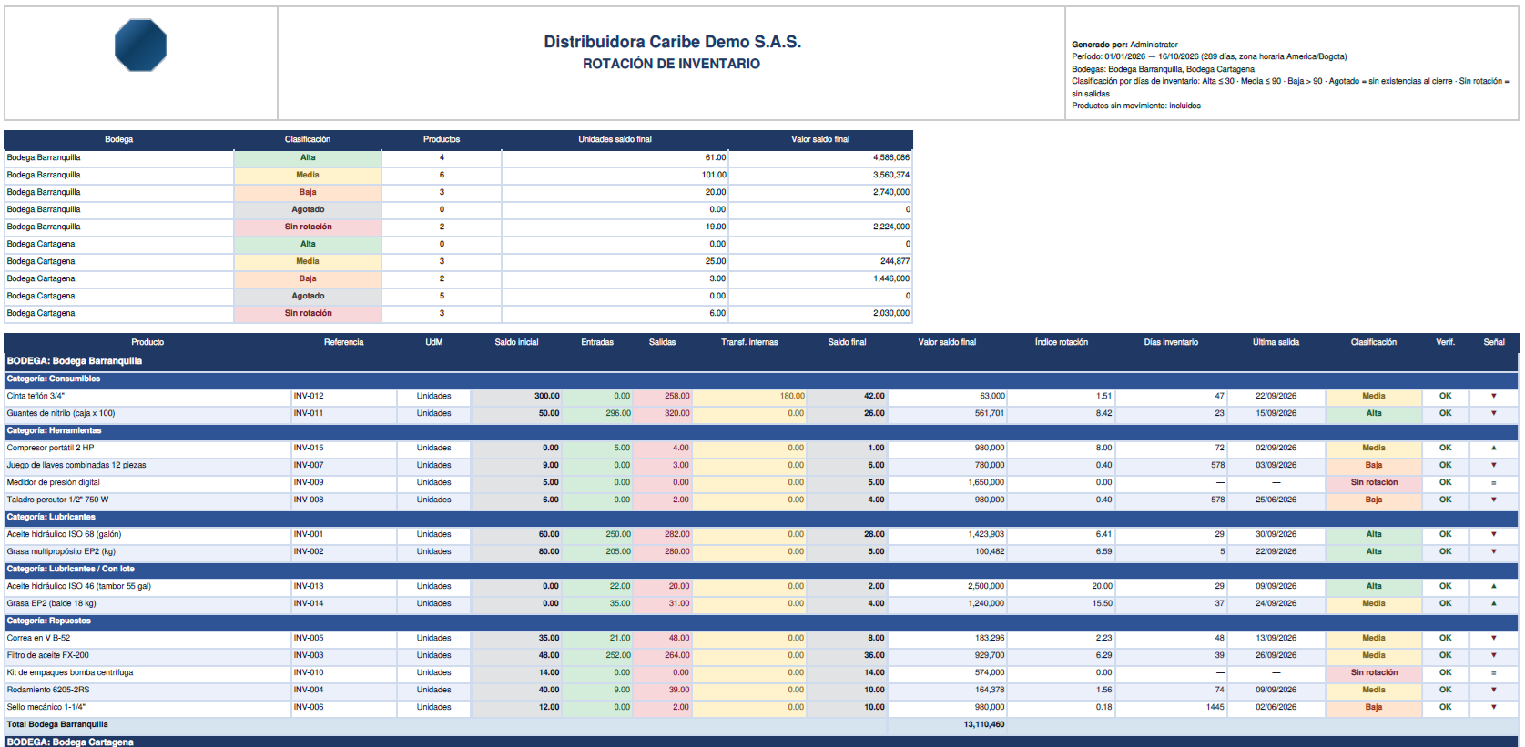The image size is (1525, 747).
Task: Click the Categoría: Lubricantes / Con lote row
Action: [x=761, y=569]
